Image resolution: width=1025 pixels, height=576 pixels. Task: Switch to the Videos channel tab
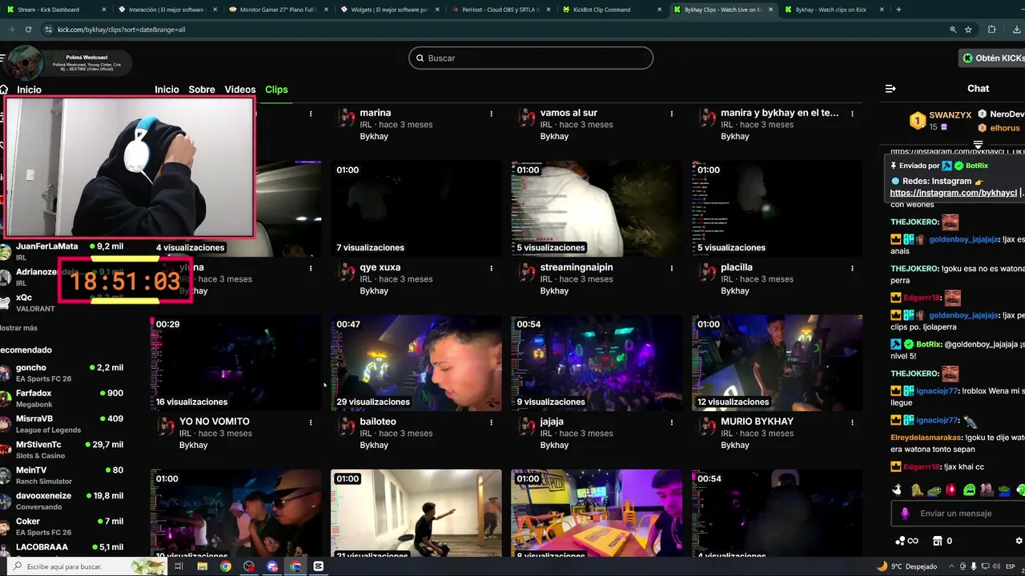(x=240, y=90)
